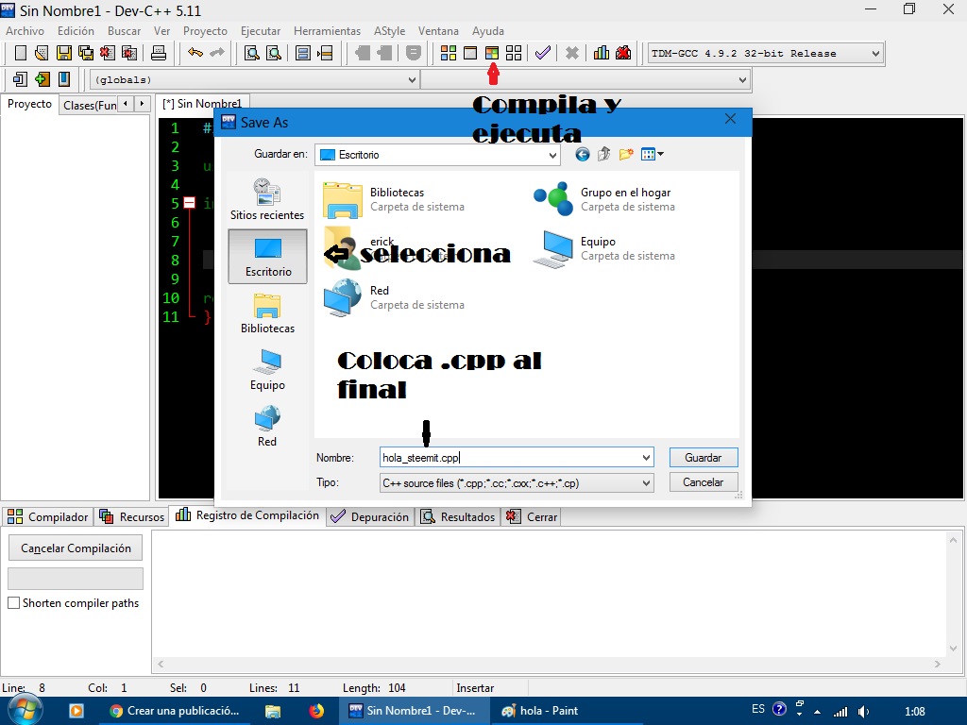The height and width of the screenshot is (725, 967).
Task: Switch to the Recursos tab
Action: point(132,516)
